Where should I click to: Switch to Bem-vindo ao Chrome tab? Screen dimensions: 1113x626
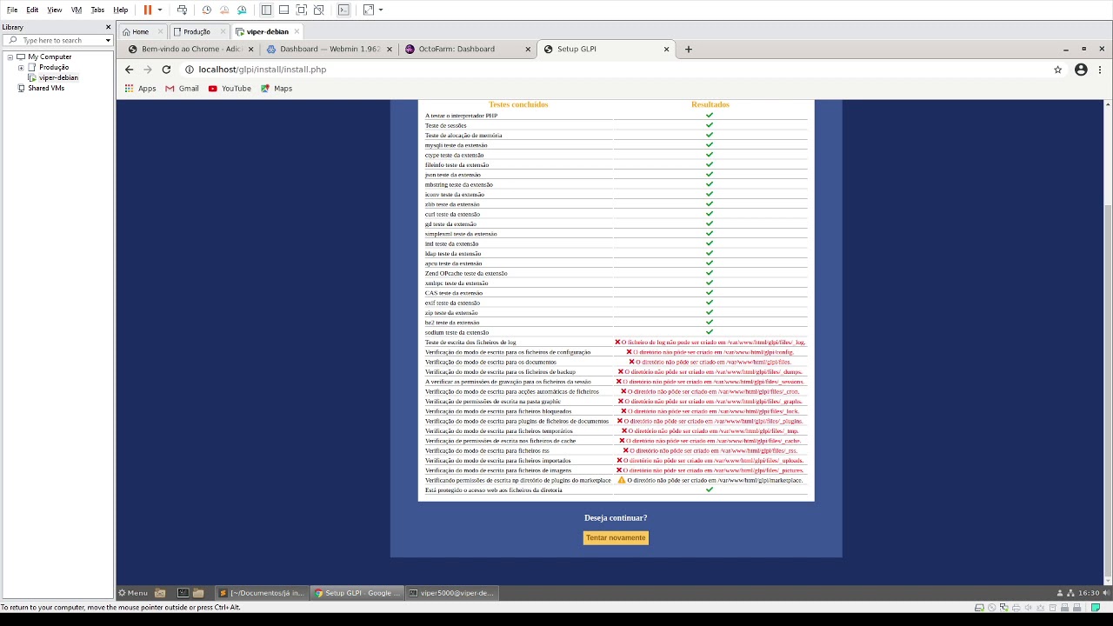pyautogui.click(x=190, y=49)
